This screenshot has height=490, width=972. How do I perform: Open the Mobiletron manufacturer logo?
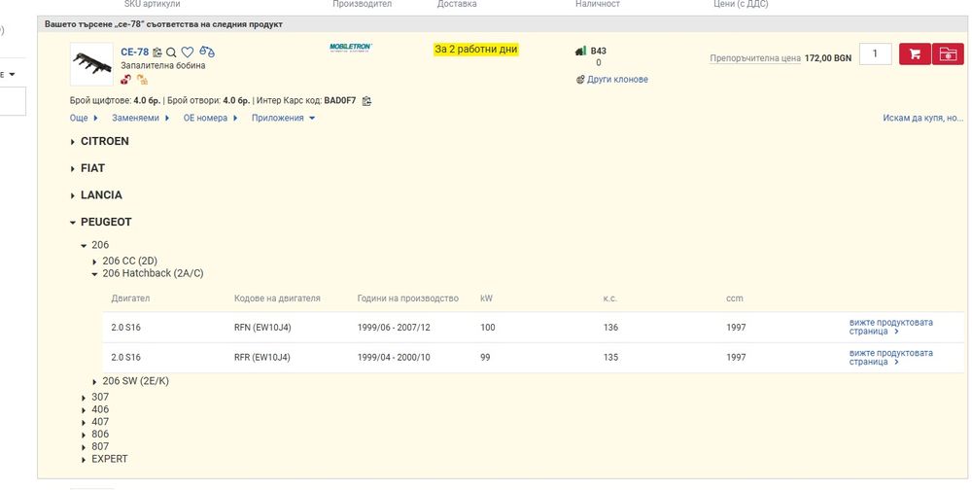(x=351, y=48)
